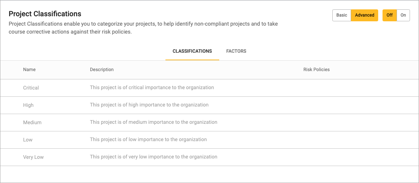Image resolution: width=419 pixels, height=183 pixels.
Task: Click the very low importance description text
Action: [154, 157]
